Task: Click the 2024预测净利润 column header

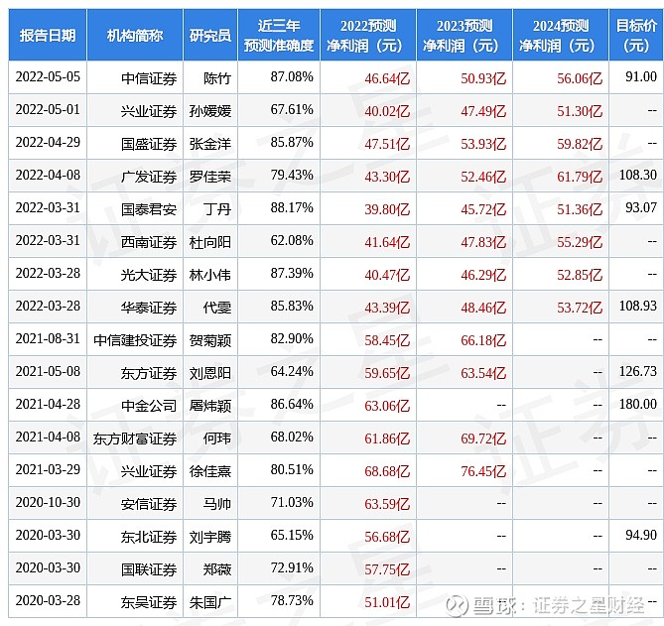Action: pos(560,35)
